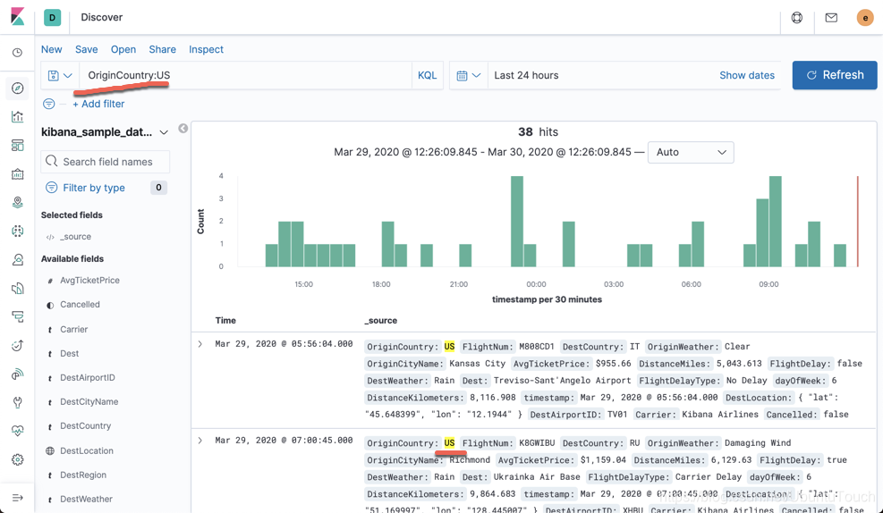
Task: Click Inspect in the top menu
Action: [x=206, y=49]
